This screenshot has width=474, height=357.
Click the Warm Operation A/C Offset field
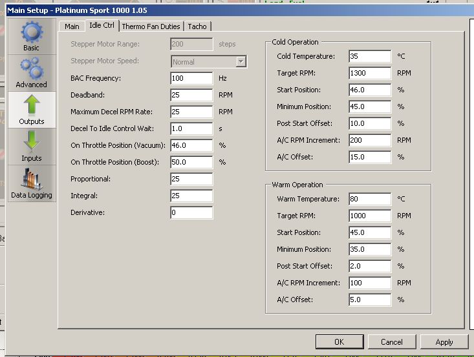pyautogui.click(x=370, y=300)
